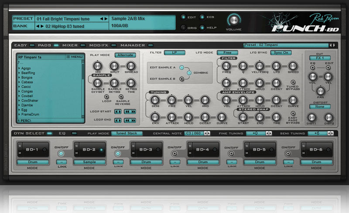Open the Alternate play mode dropdown
The height and width of the screenshot is (213, 349).
pos(125,55)
